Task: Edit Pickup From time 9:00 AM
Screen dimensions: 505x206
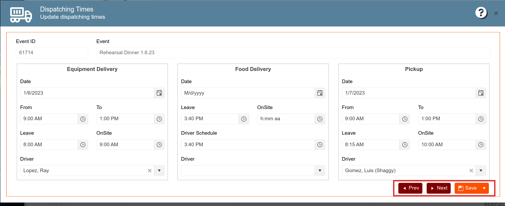Action: (x=371, y=119)
